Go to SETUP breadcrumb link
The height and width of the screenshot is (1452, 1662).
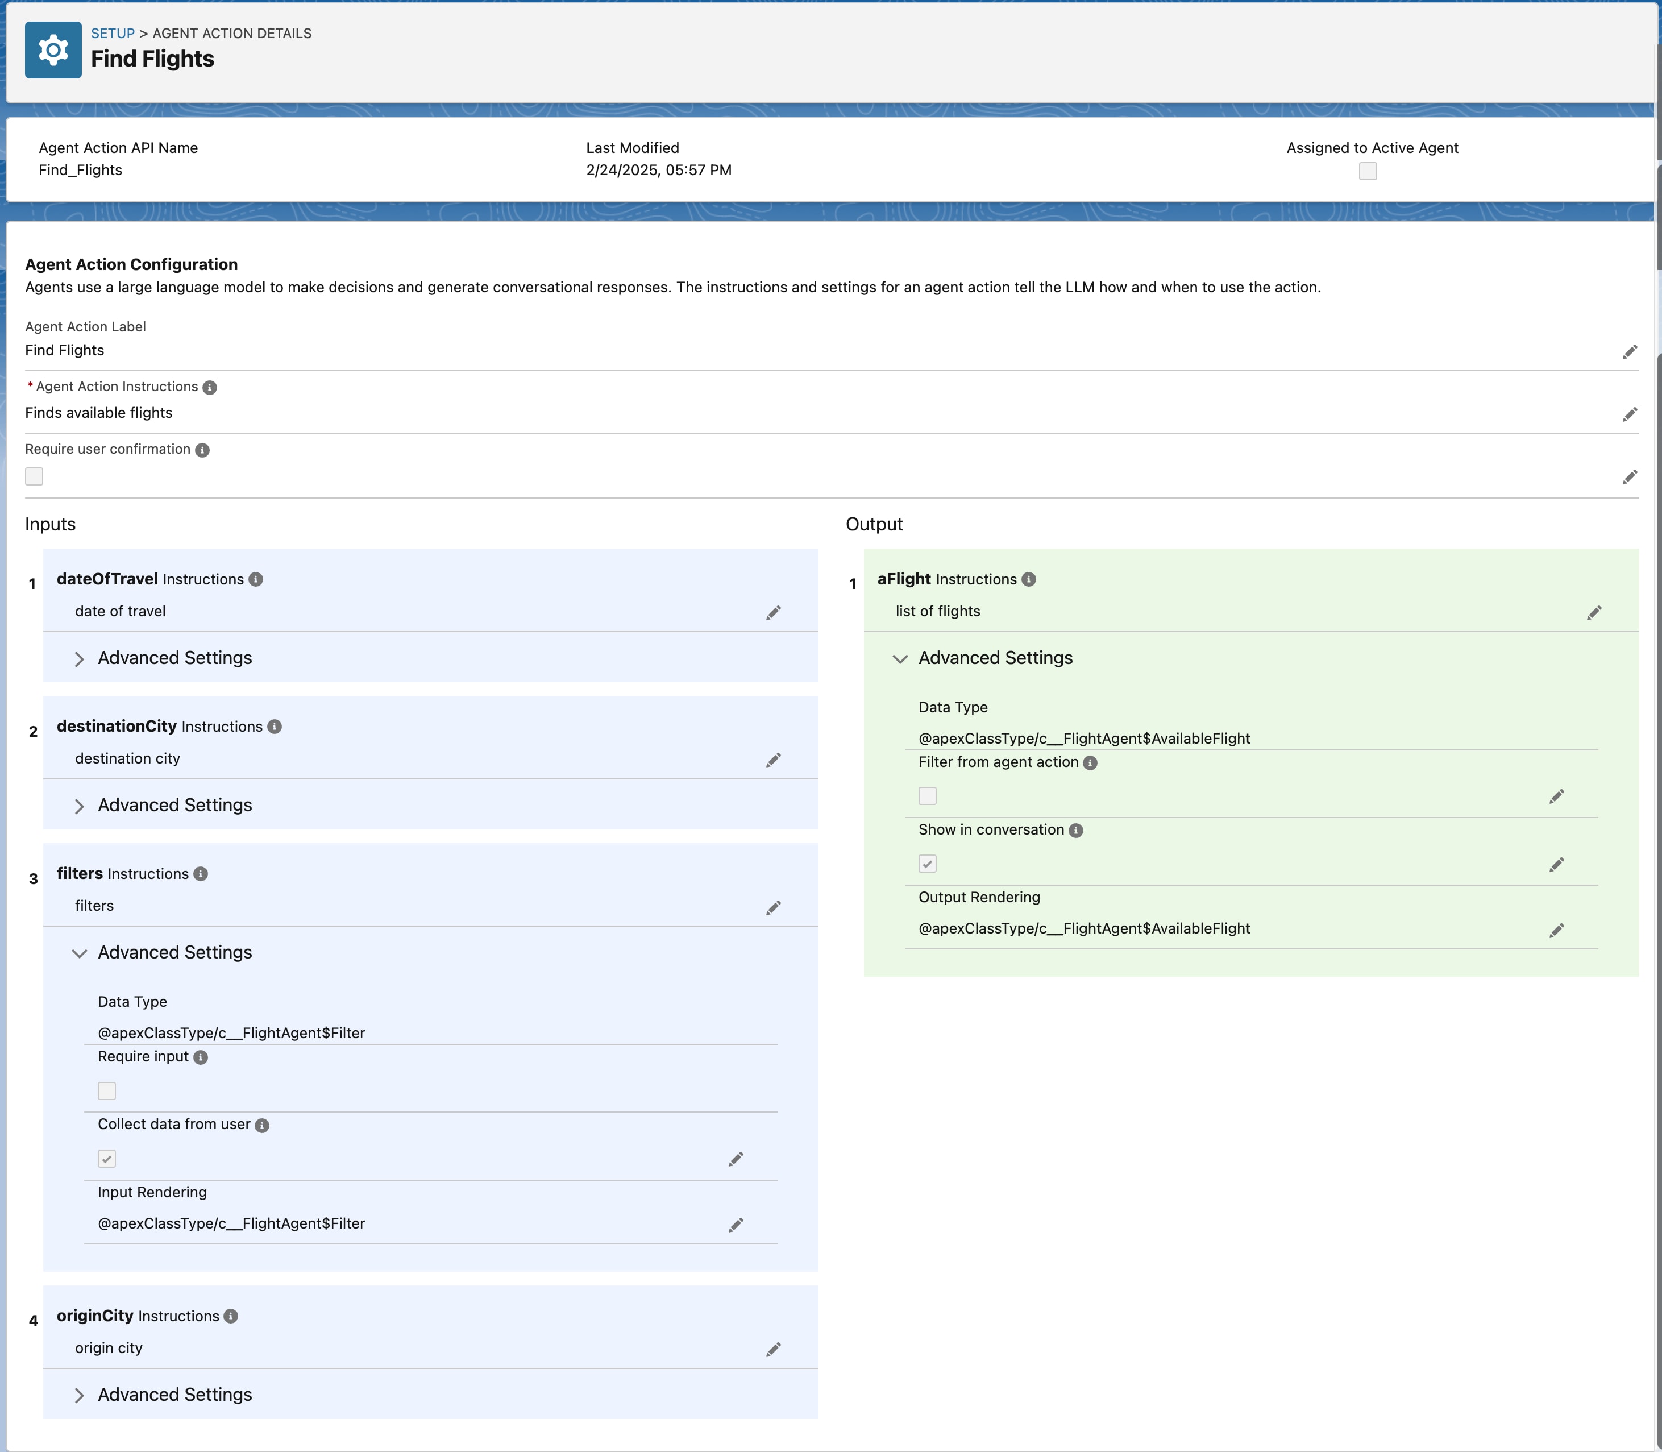click(113, 33)
